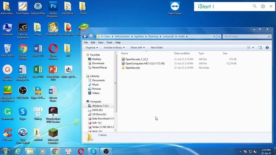Viewport: 276px width, 155px height.
Task: Launch the Google Chrome desktop shortcut
Action: (x=23, y=52)
